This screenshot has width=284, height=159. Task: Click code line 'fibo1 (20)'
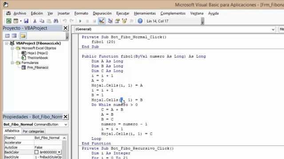(103, 42)
